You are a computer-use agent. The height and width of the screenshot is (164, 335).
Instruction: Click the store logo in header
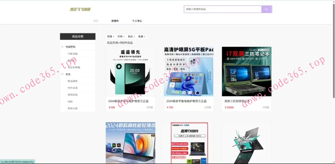(x=80, y=9)
